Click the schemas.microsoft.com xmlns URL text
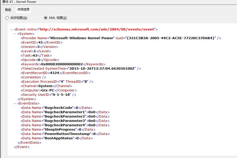The image size is (237, 158). tap(97, 29)
